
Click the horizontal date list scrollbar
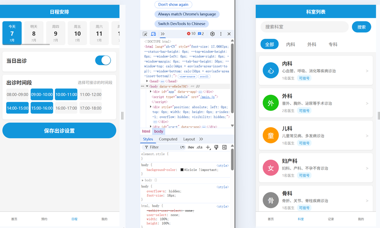(x=26, y=44)
